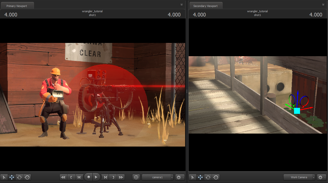Viewport: 328px width, 183px height.
Task: Click the right "4.000" timecode in Secondary Viewport
Action: (316, 14)
